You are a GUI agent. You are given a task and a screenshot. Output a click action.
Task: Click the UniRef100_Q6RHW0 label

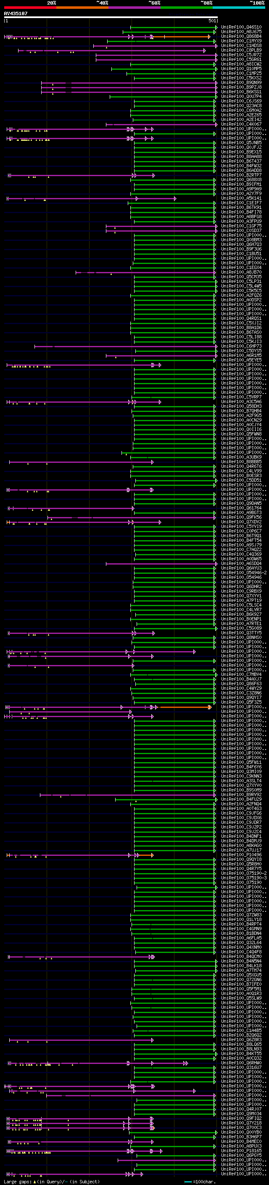(x=241, y=1063)
